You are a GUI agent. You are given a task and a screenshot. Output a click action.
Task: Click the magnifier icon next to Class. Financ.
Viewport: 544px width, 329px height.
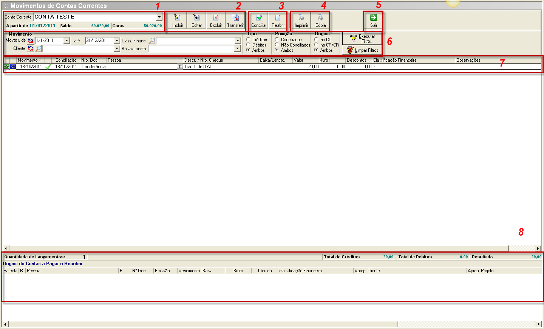tap(151, 40)
